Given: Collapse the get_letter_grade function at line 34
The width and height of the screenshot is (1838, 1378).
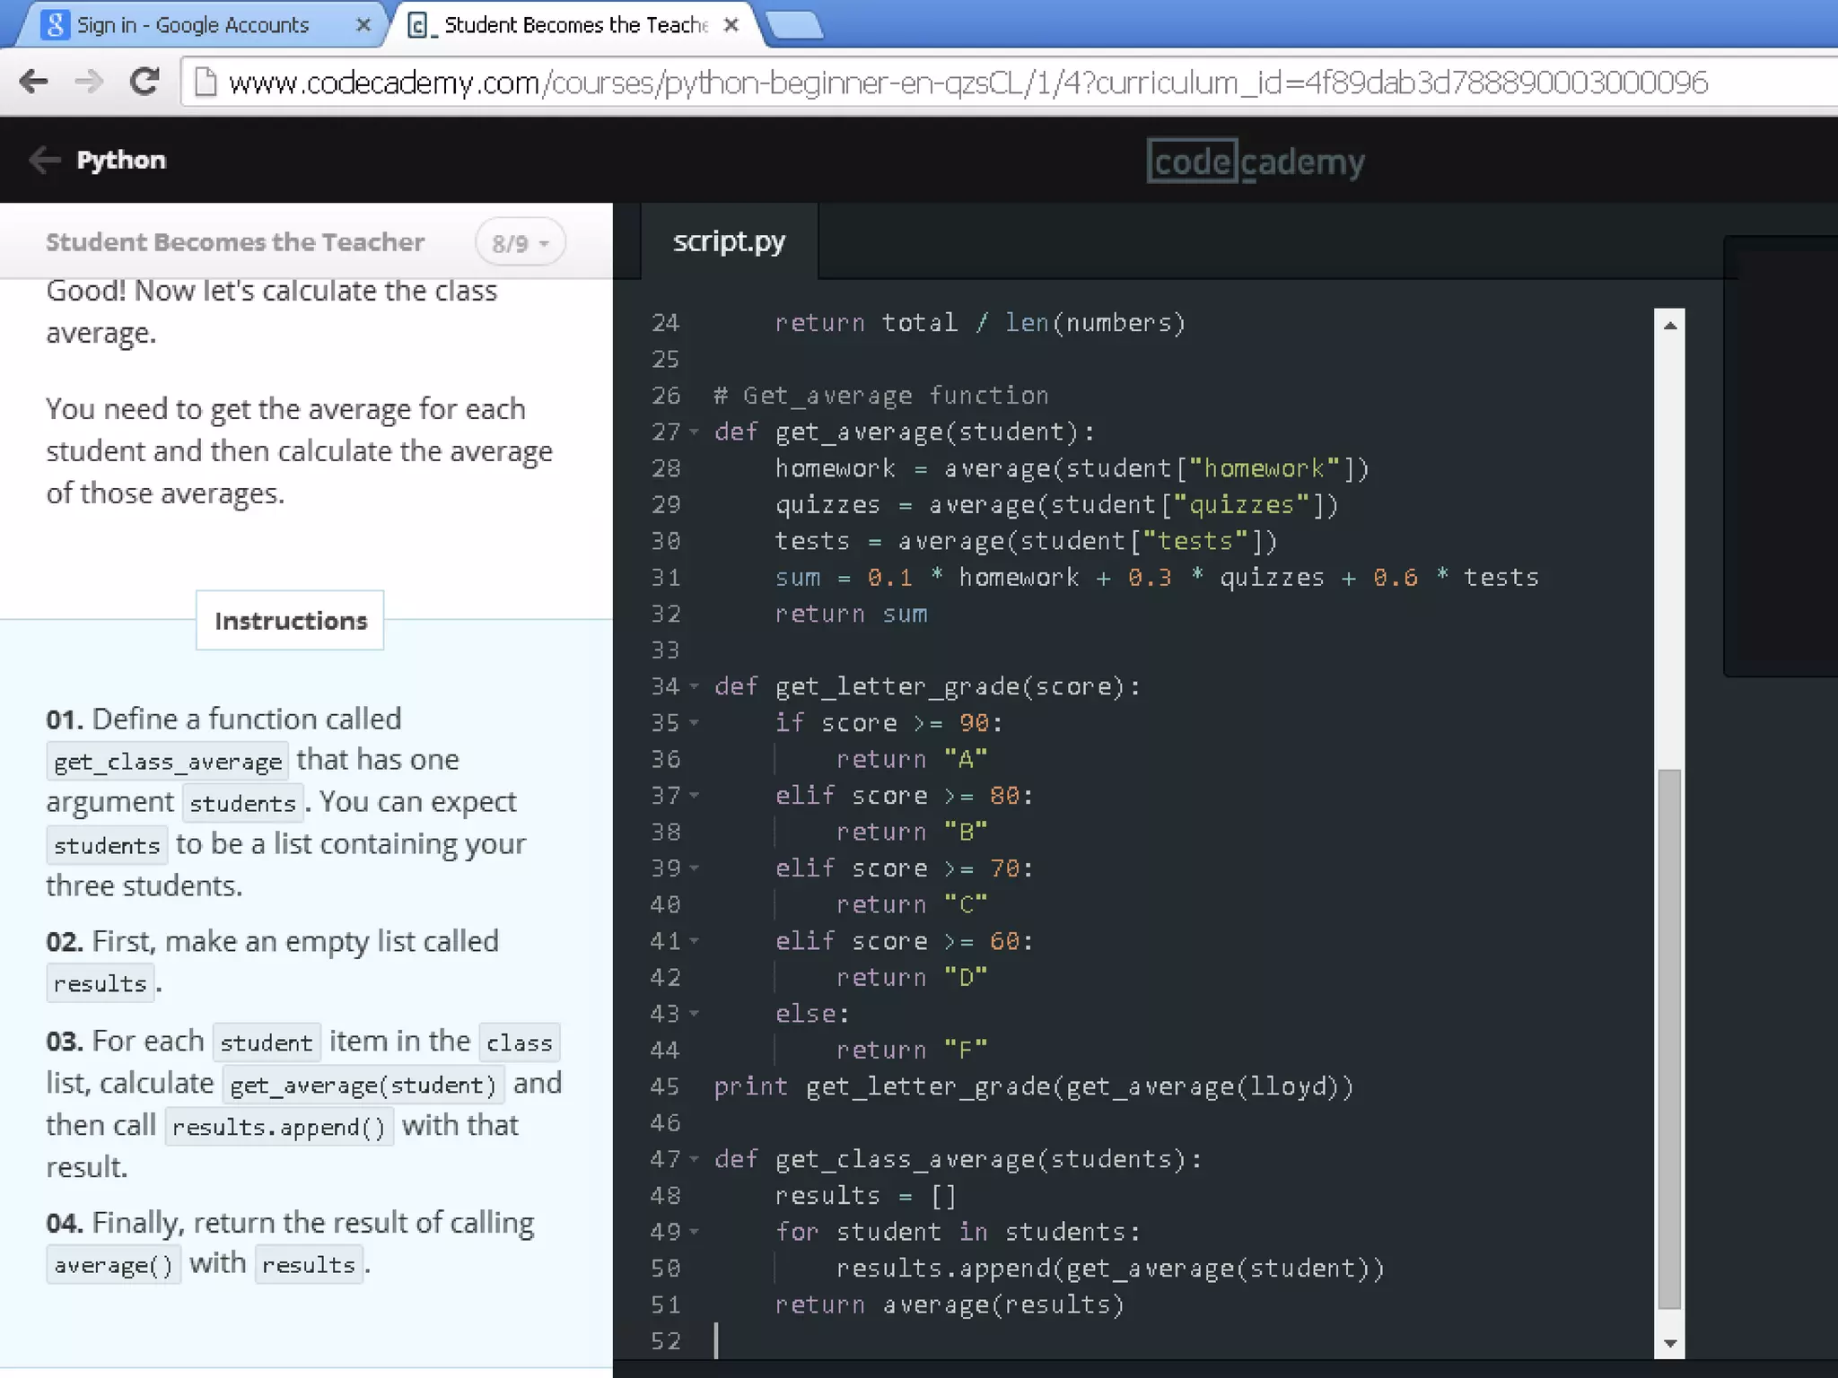Looking at the screenshot, I should (x=694, y=687).
